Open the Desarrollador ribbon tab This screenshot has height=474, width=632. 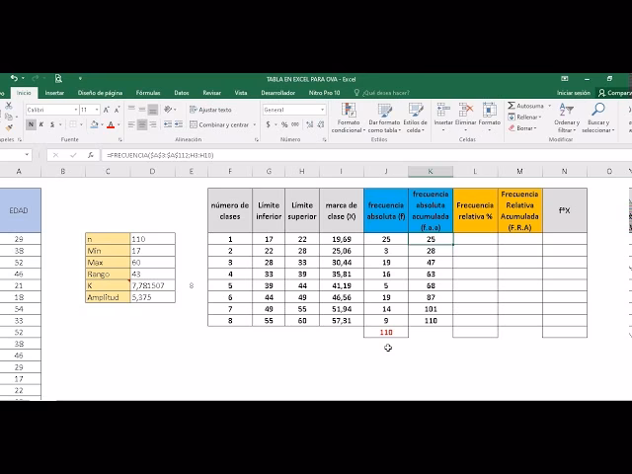pyautogui.click(x=278, y=93)
